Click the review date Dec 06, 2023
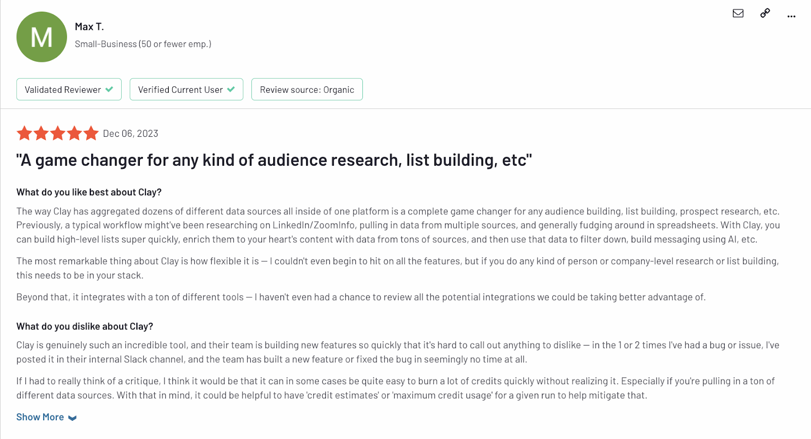 (131, 133)
